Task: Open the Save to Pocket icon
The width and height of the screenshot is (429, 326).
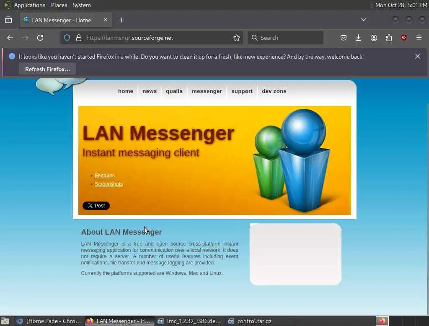Action: point(344,38)
